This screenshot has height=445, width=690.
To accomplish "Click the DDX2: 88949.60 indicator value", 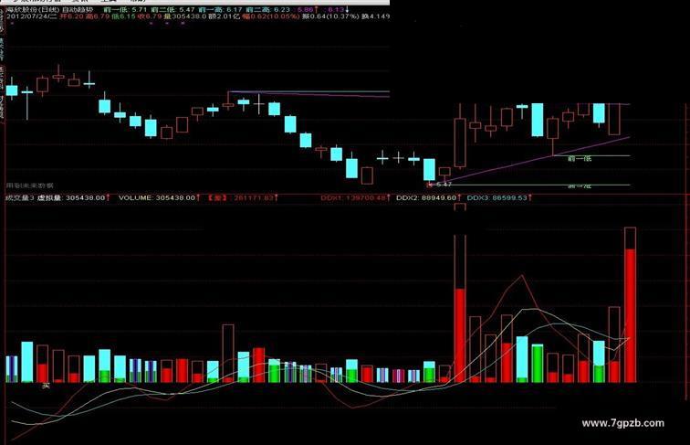I will click(x=426, y=197).
